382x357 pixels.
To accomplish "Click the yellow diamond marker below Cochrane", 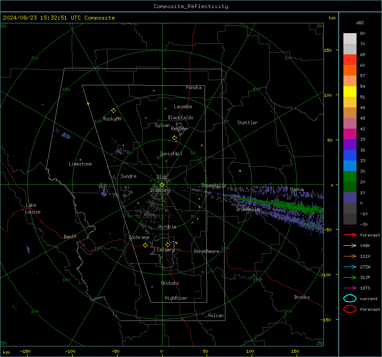I will pyautogui.click(x=145, y=245).
